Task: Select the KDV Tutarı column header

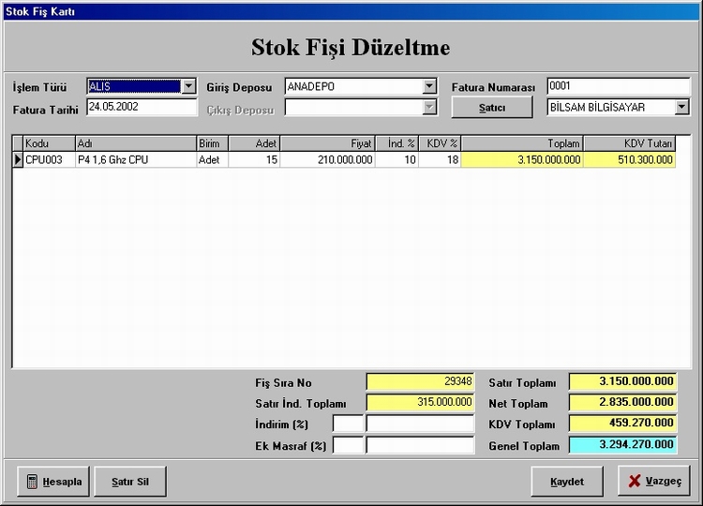Action: coord(628,143)
